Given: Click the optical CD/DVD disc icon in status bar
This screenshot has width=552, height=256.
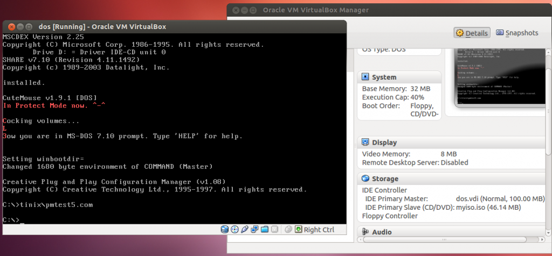Looking at the screenshot, I should (234, 230).
